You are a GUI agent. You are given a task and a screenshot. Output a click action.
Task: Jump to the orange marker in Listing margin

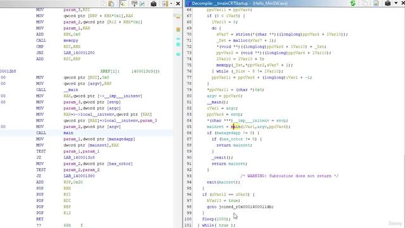click(x=178, y=30)
